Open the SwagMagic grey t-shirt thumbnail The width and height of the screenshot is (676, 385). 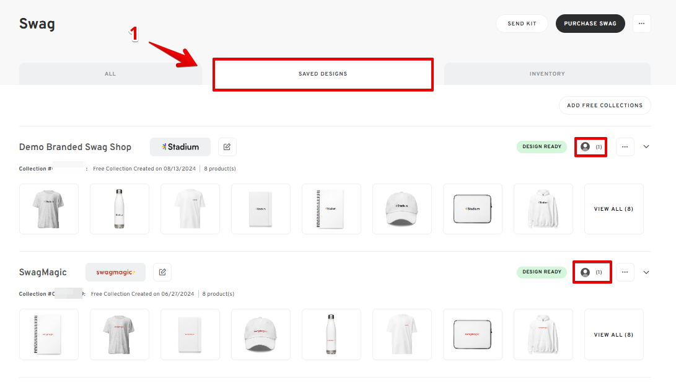(120, 335)
